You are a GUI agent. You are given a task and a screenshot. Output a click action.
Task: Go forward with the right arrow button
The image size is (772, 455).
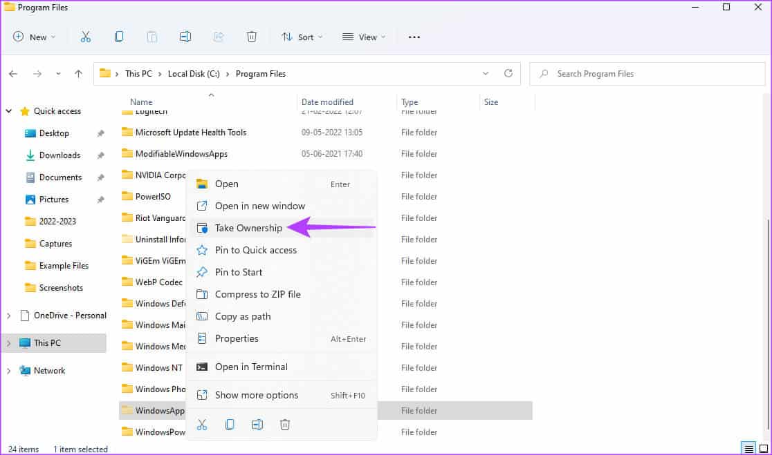pyautogui.click(x=37, y=74)
